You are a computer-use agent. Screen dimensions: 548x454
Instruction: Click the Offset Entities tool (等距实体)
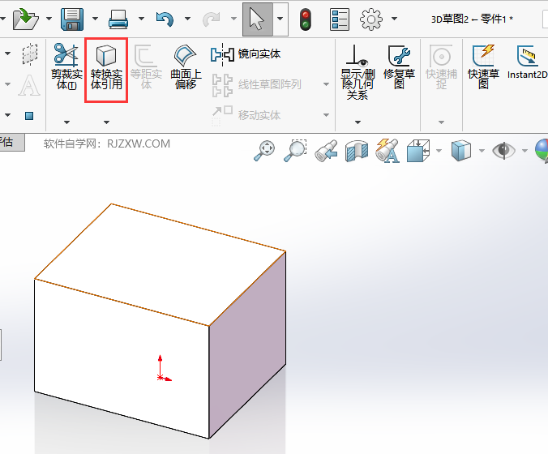[x=146, y=66]
